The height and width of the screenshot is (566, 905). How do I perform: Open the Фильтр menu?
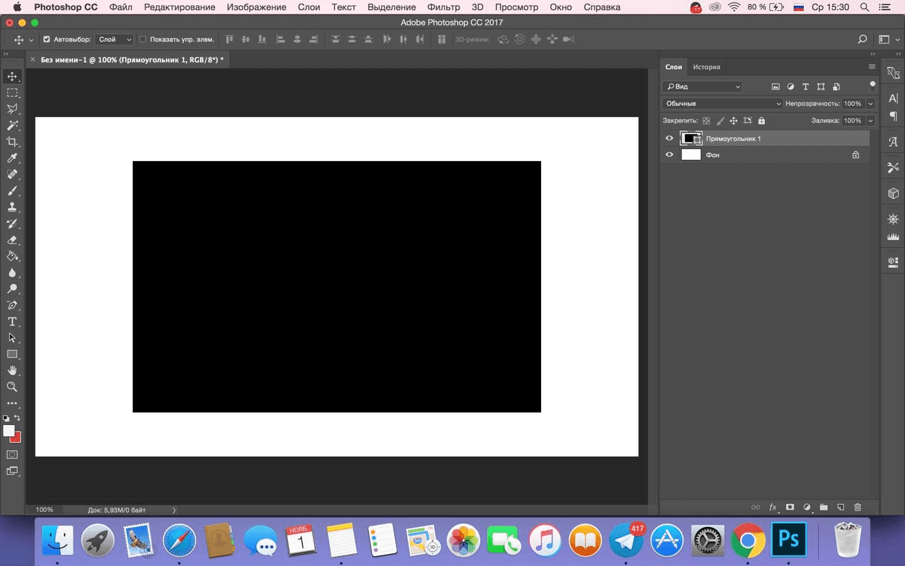[443, 8]
